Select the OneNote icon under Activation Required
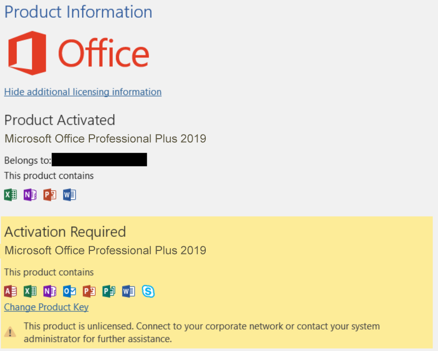 point(49,291)
